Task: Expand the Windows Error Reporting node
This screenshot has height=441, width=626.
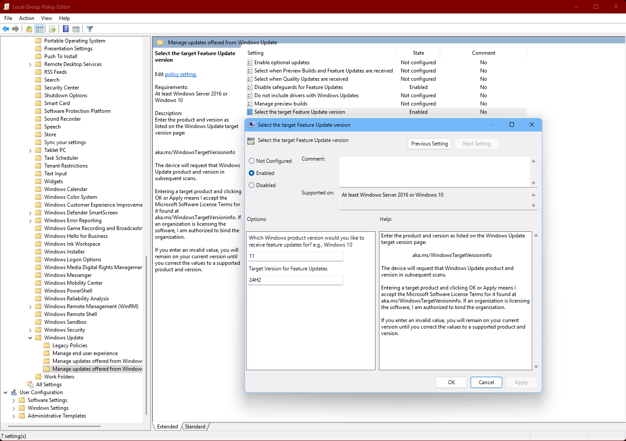Action: coord(30,221)
